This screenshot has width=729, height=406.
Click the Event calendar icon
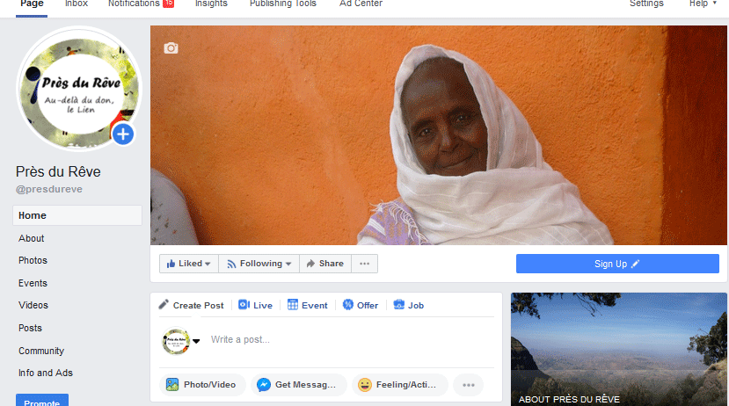pyautogui.click(x=293, y=305)
